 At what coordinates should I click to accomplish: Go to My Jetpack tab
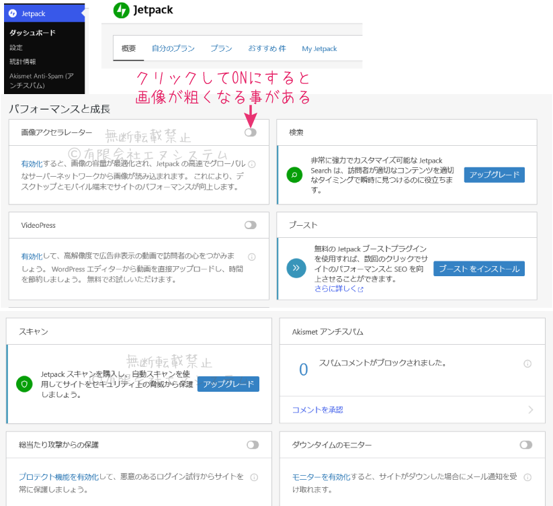coord(319,48)
